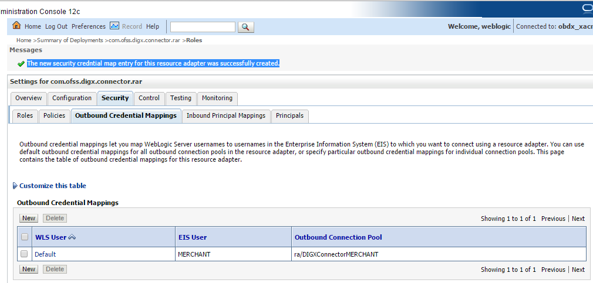Sort by WLS User column header
Image resolution: width=593 pixels, height=283 pixels.
tap(50, 237)
